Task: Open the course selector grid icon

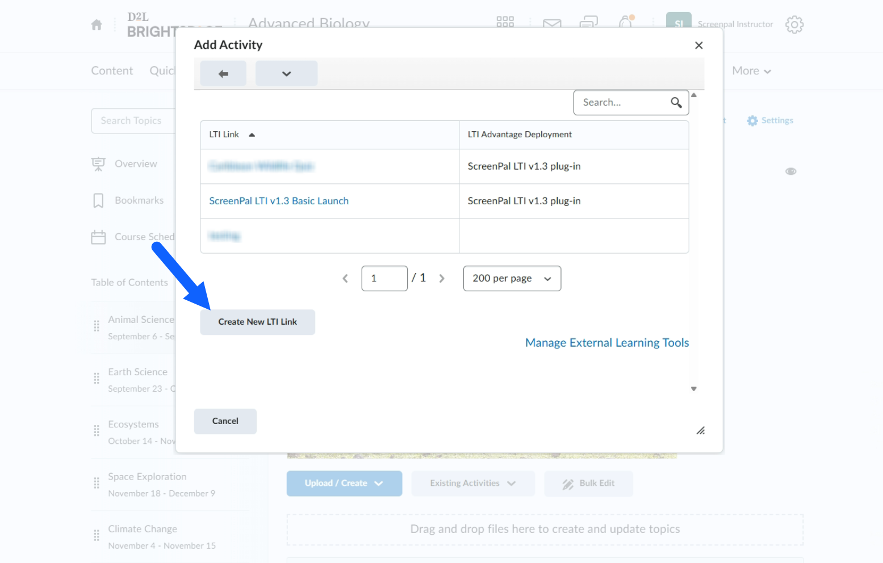Action: tap(505, 22)
